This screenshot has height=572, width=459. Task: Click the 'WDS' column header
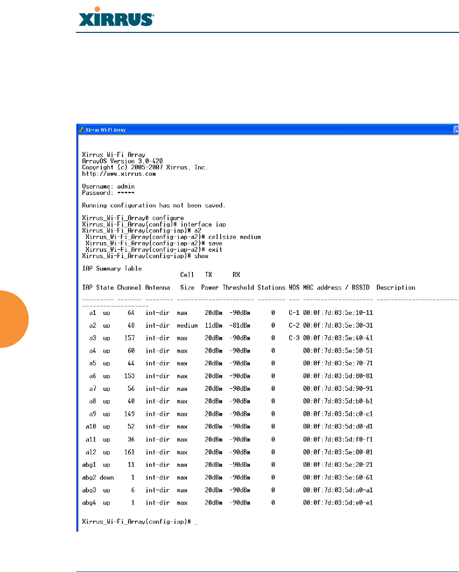pyautogui.click(x=294, y=287)
